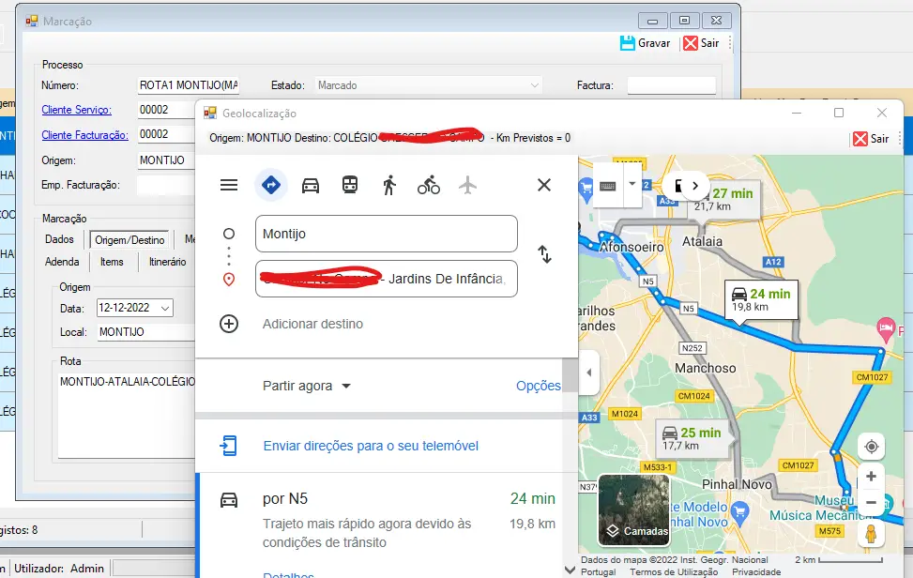Image resolution: width=913 pixels, height=578 pixels.
Task: Expand the Partir agora departure dropdown
Action: pos(307,386)
